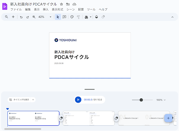This screenshot has width=179, height=131.
Task: Open the 挿入 menu
Action: point(45,9)
